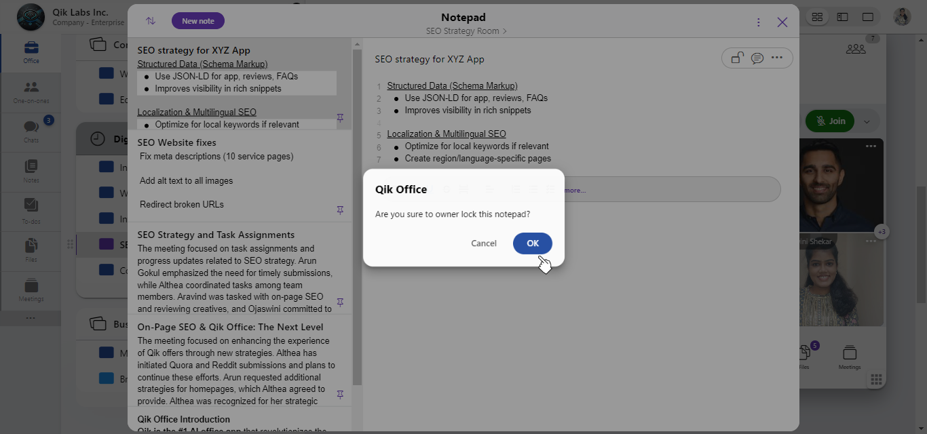Screen dimensions: 927x434
Task: Confirm owner lock with OK button
Action: coord(532,243)
